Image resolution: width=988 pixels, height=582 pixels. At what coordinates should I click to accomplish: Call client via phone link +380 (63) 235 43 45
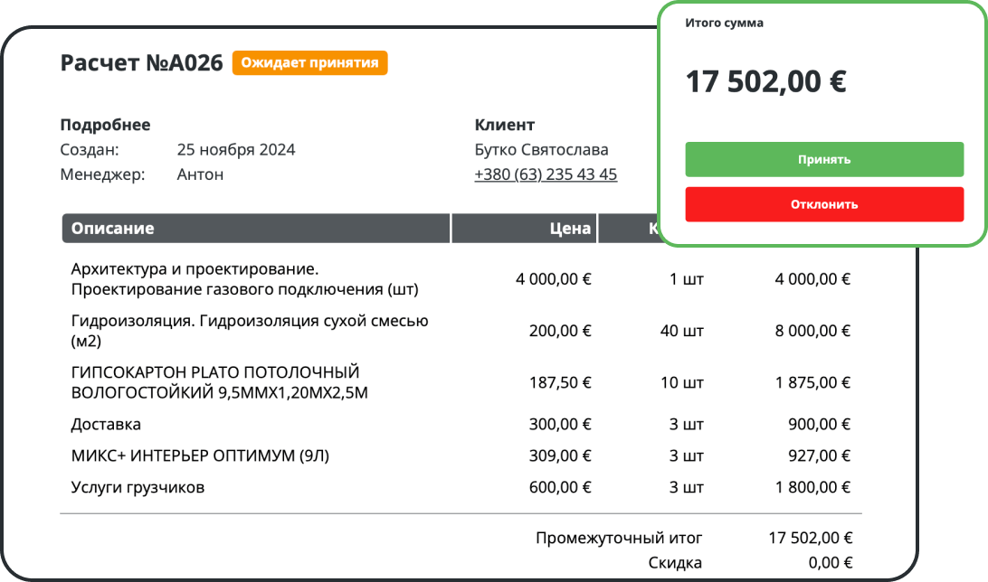click(x=546, y=174)
